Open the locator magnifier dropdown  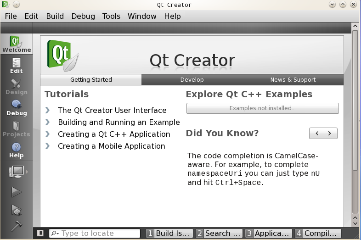click(x=55, y=233)
